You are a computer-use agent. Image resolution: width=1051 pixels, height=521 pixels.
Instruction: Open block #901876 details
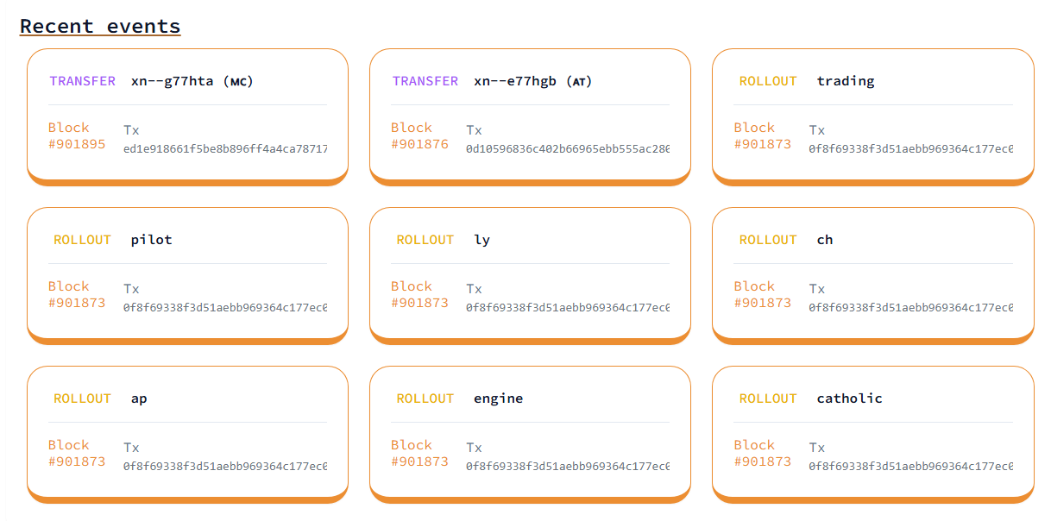click(x=419, y=144)
